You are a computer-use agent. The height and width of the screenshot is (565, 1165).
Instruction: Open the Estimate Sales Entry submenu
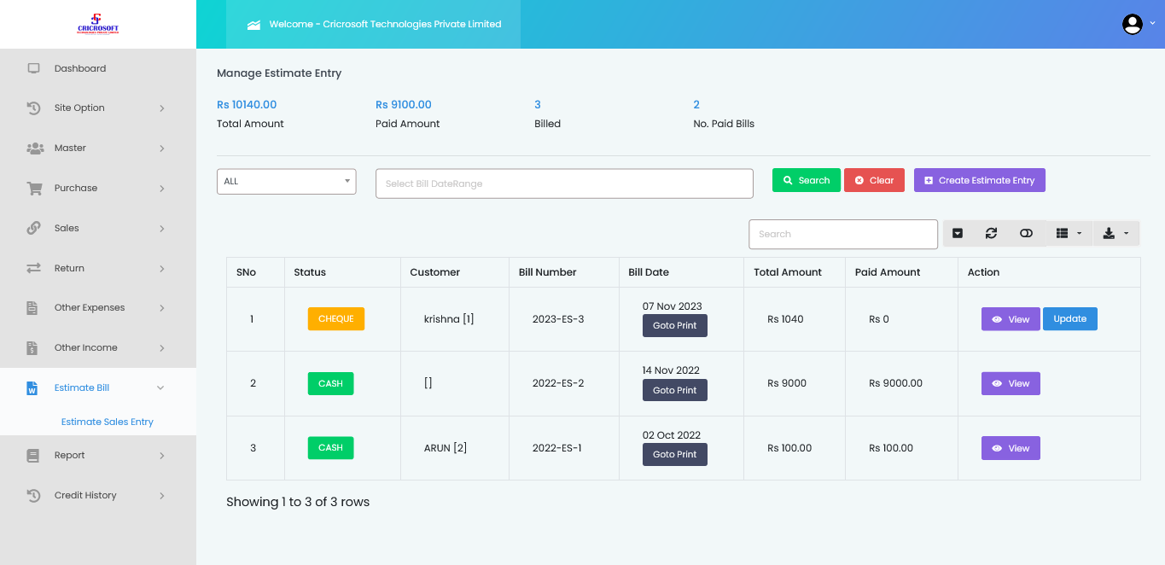pos(108,422)
